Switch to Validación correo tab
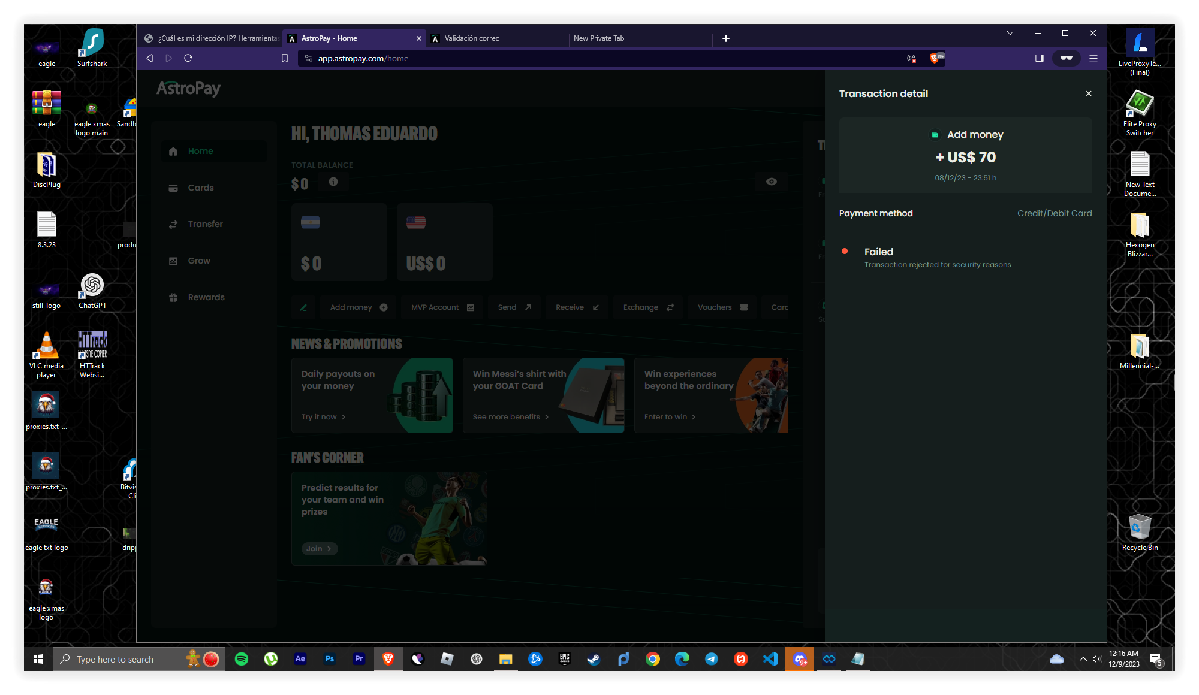 click(x=472, y=38)
